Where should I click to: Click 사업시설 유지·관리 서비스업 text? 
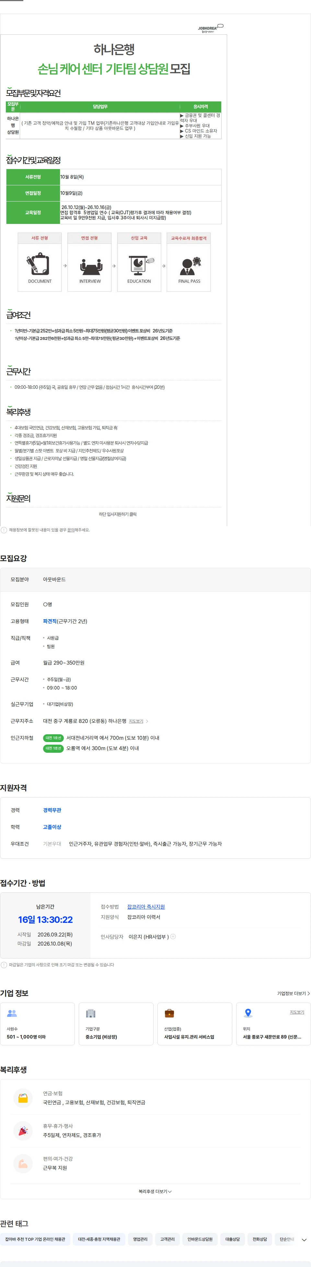(189, 1037)
